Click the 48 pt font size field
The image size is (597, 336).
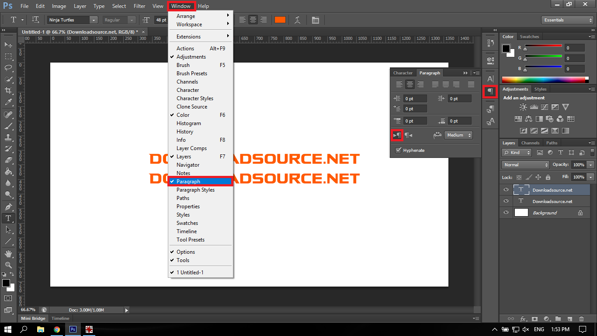[161, 20]
